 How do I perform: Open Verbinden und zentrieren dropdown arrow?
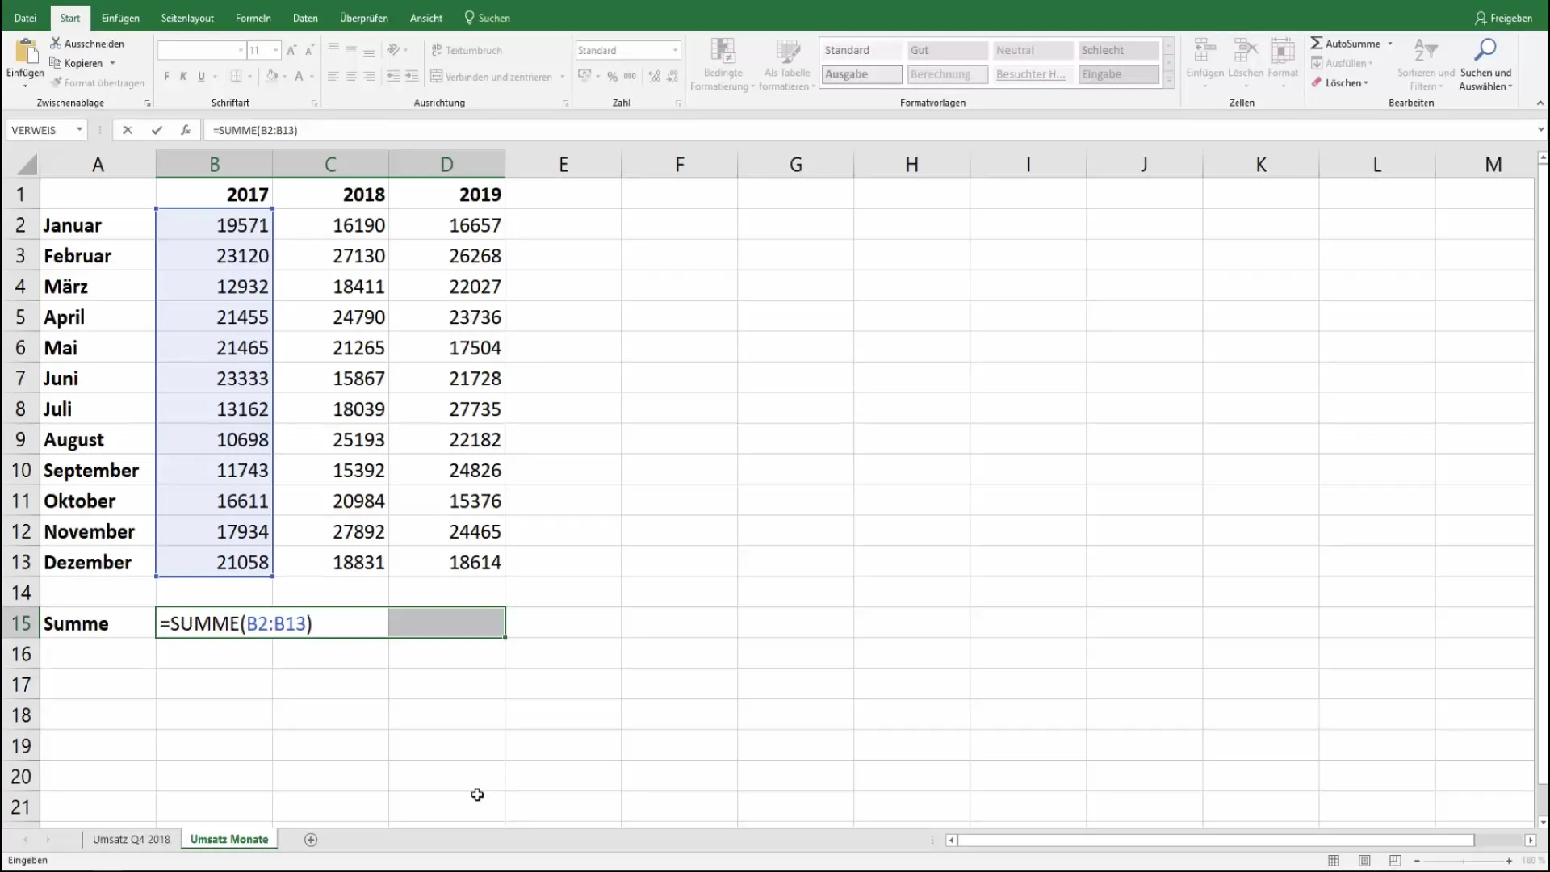pyautogui.click(x=562, y=77)
